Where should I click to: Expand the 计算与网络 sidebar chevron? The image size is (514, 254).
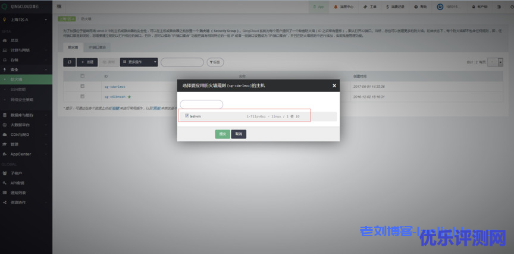(46, 50)
